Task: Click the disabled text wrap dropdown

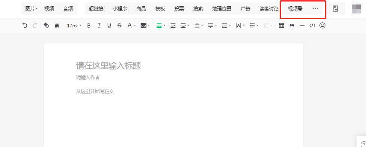Action: pos(268,25)
